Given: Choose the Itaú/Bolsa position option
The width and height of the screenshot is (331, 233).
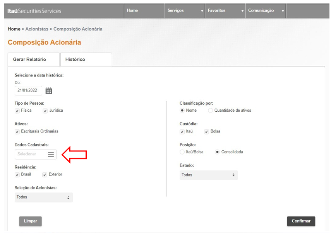Looking at the screenshot, I should (x=182, y=152).
